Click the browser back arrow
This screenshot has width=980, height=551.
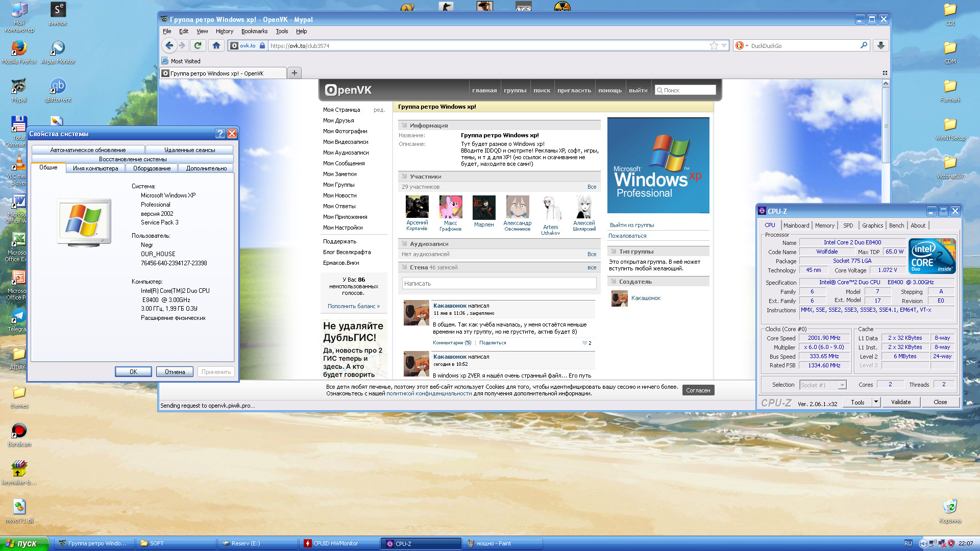[x=169, y=45]
